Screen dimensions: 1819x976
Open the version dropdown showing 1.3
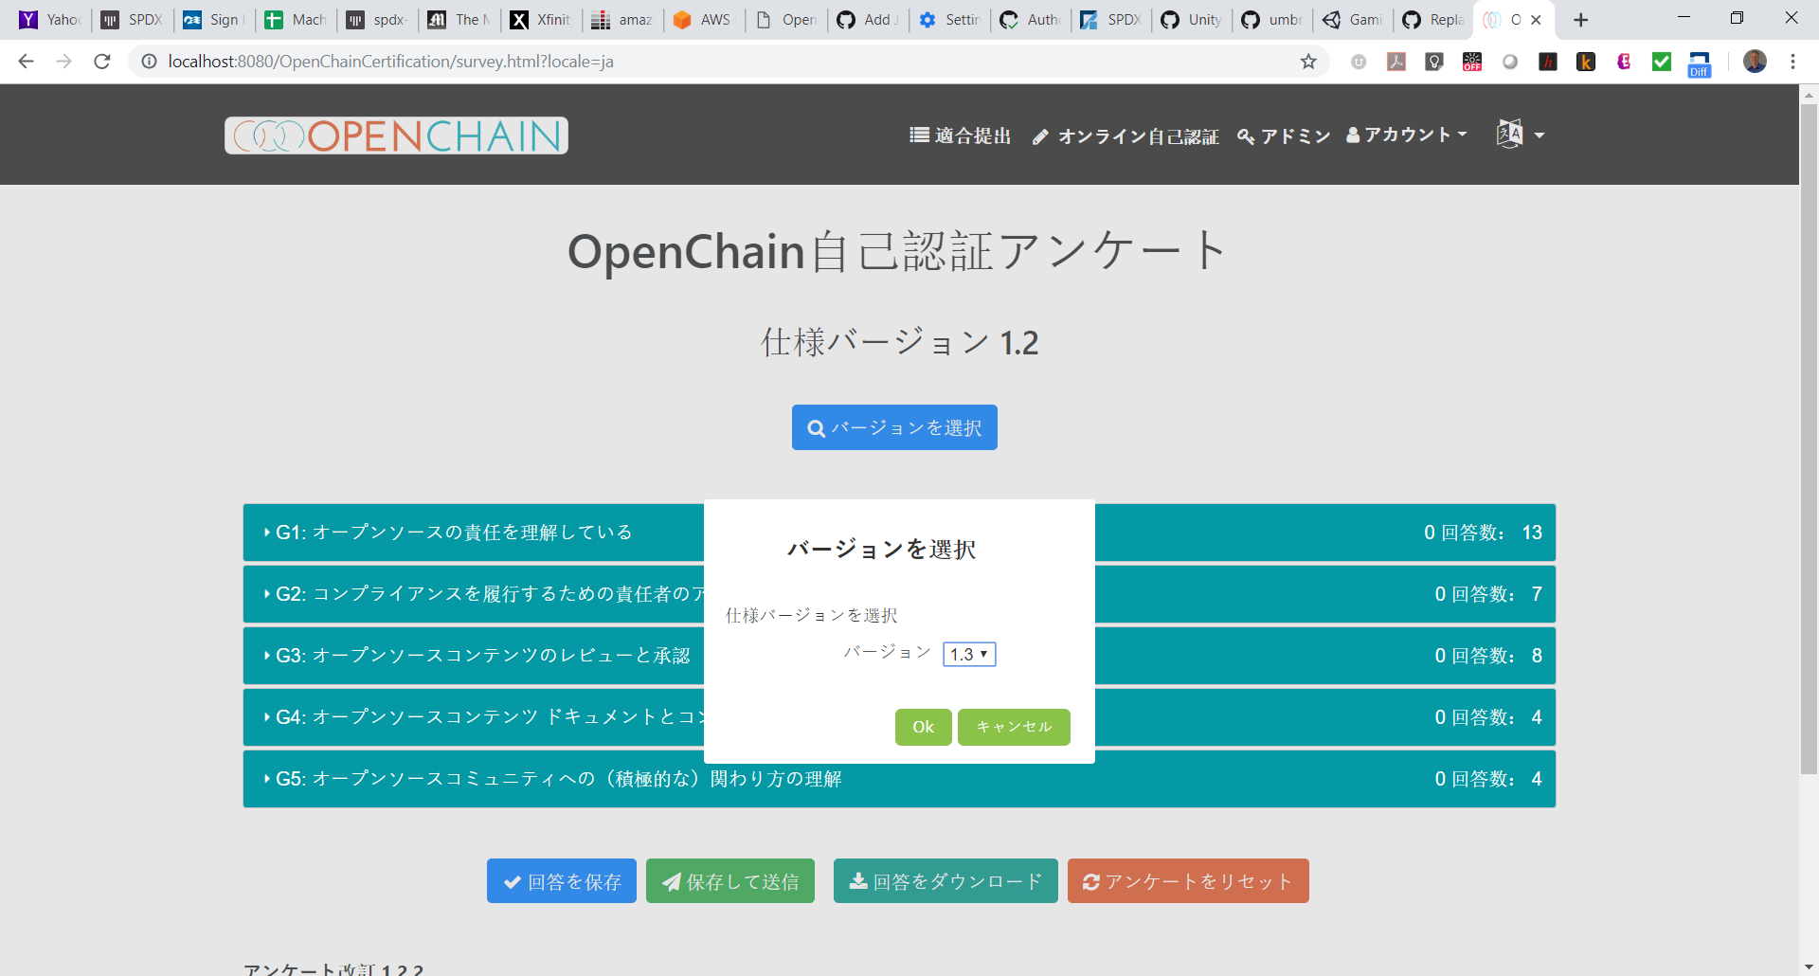[969, 654]
